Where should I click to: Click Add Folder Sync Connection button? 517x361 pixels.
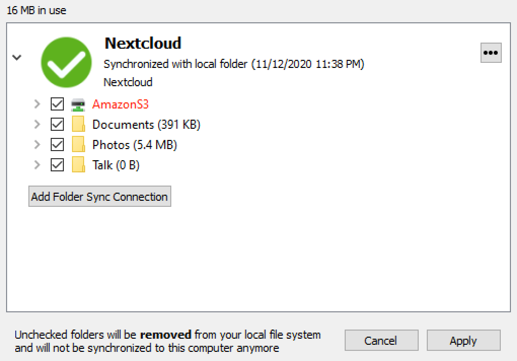point(99,197)
